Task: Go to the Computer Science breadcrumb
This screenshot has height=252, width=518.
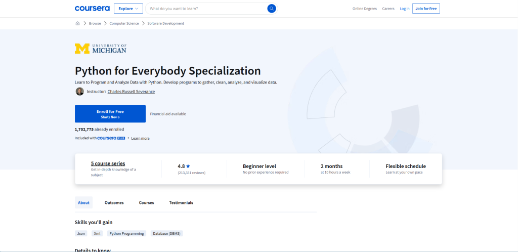Action: [x=124, y=23]
